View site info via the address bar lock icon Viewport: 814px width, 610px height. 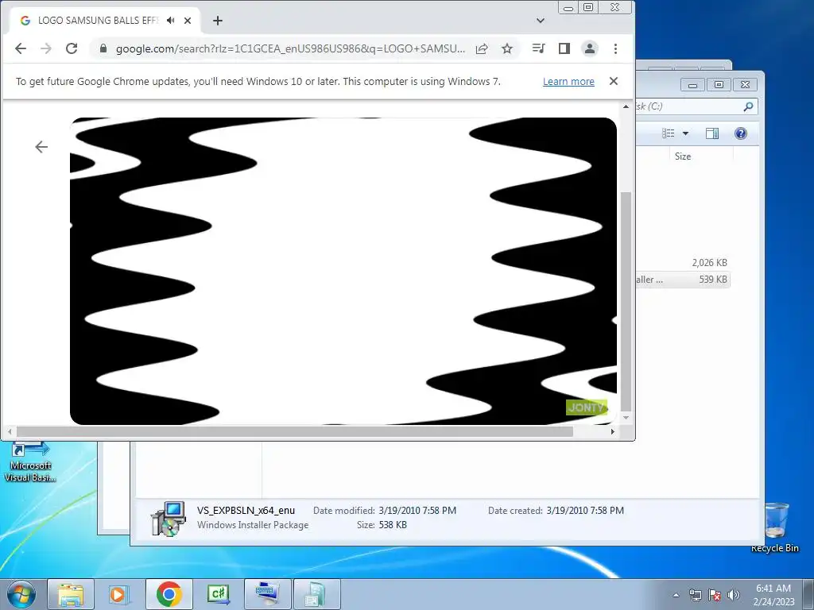click(103, 48)
